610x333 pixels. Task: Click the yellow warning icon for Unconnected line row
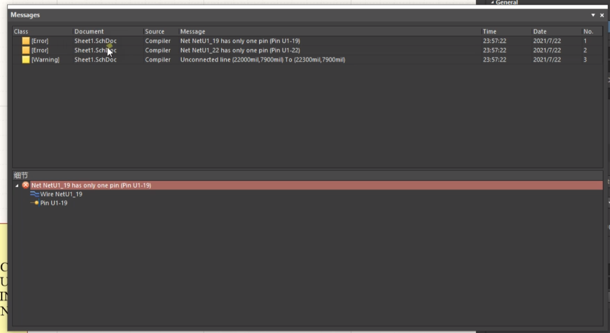coord(26,60)
